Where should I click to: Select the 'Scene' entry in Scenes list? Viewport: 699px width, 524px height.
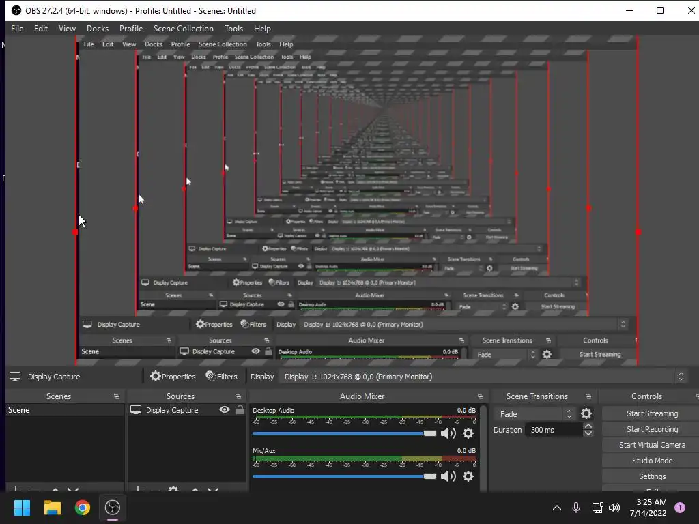(x=65, y=410)
